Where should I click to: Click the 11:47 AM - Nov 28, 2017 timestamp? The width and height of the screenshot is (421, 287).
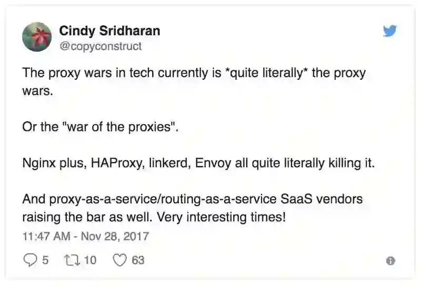pos(86,236)
